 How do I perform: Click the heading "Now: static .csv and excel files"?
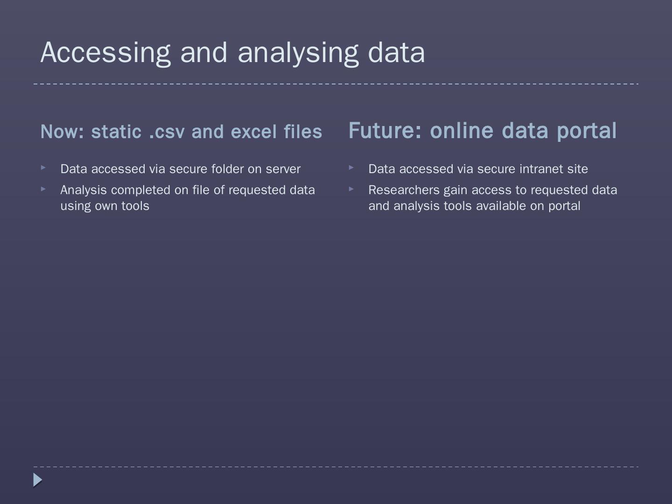[x=181, y=132]
